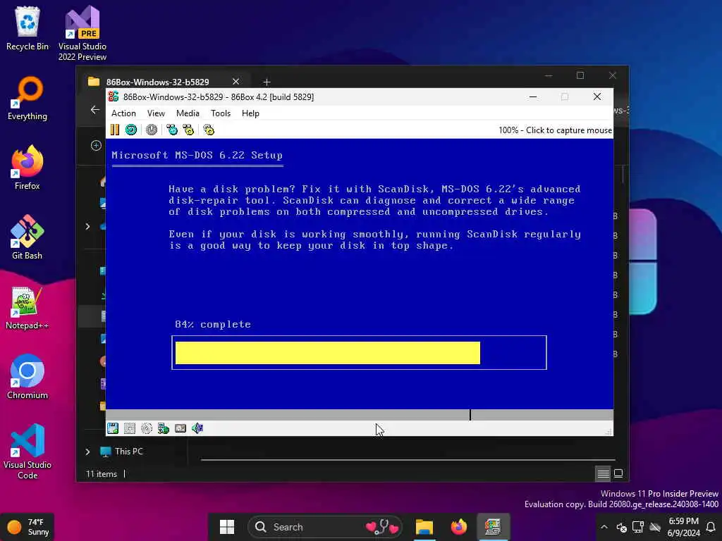
Task: Open the Media menu in 86Box
Action: pos(188,113)
